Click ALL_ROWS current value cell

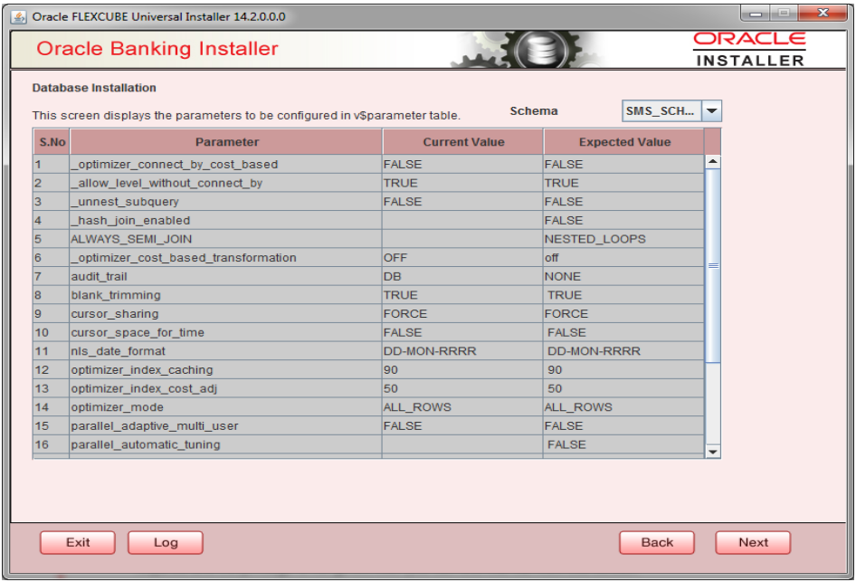pyautogui.click(x=462, y=406)
